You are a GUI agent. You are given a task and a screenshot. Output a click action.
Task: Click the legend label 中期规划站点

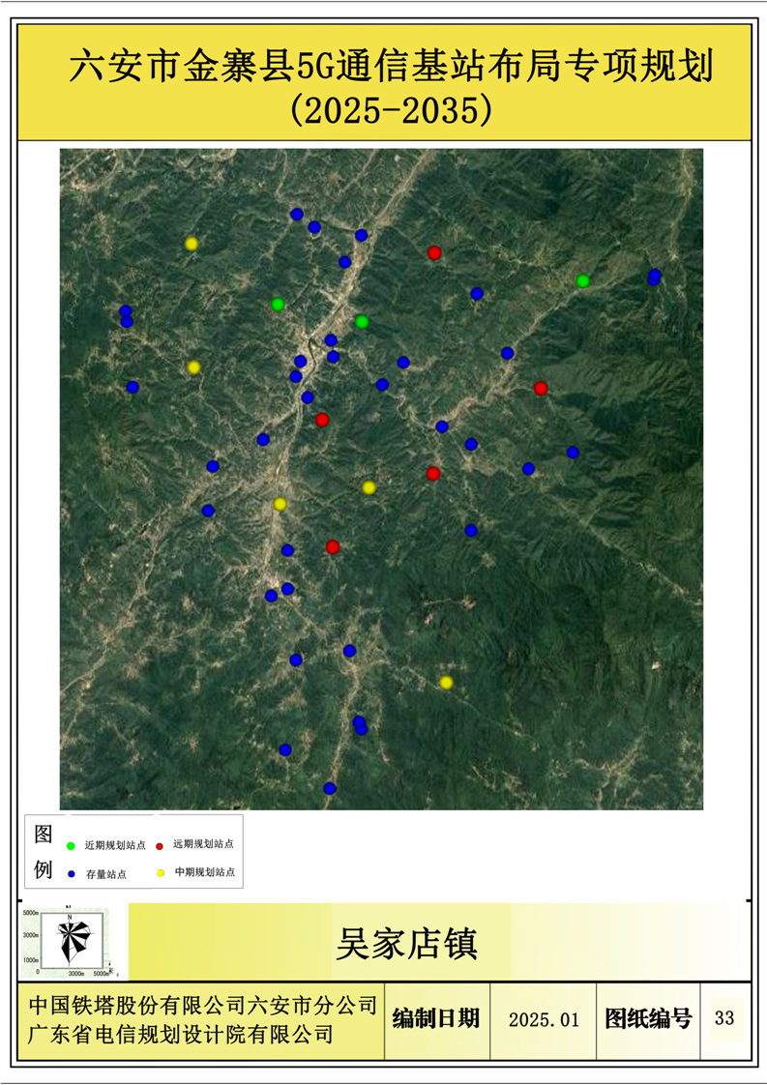[205, 872]
